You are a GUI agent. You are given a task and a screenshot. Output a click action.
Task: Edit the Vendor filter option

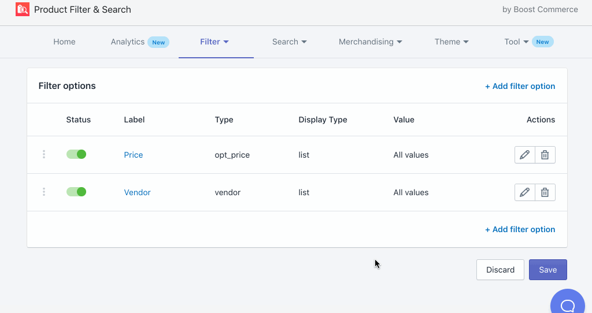click(x=524, y=192)
